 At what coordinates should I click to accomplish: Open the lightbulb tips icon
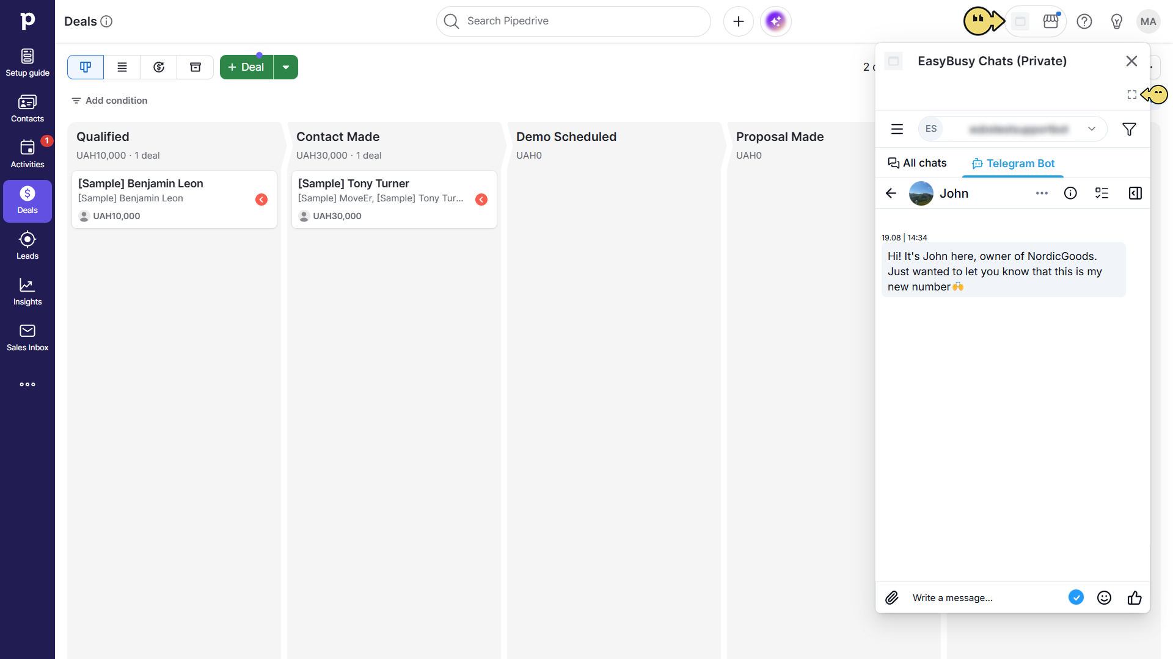pos(1117,21)
